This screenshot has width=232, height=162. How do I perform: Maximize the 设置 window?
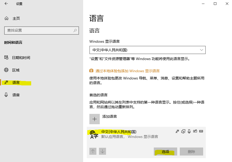click(215, 4)
